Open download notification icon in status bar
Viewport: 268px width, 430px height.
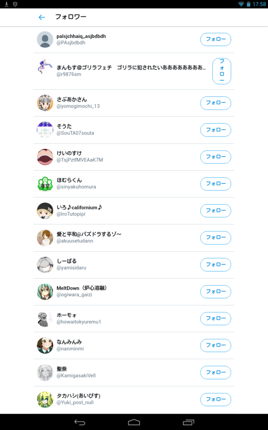coord(7,4)
